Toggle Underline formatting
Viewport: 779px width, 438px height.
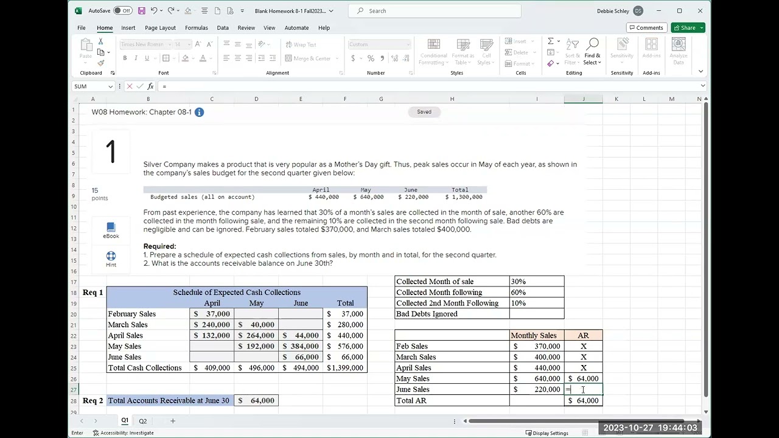(147, 58)
